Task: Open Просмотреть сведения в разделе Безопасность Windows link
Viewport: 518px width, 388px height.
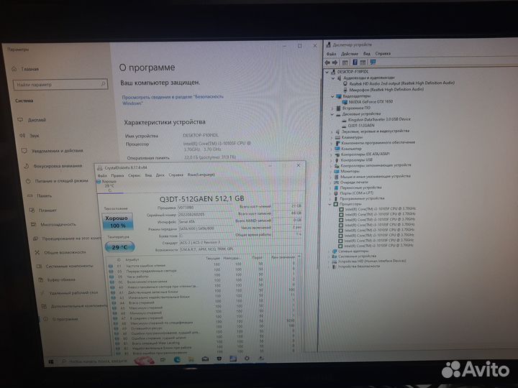Action: point(173,100)
